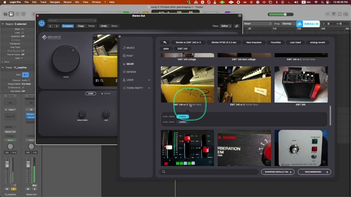Go to the previous plugin preset

(50, 26)
